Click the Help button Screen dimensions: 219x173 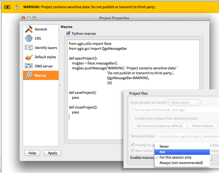(32, 153)
